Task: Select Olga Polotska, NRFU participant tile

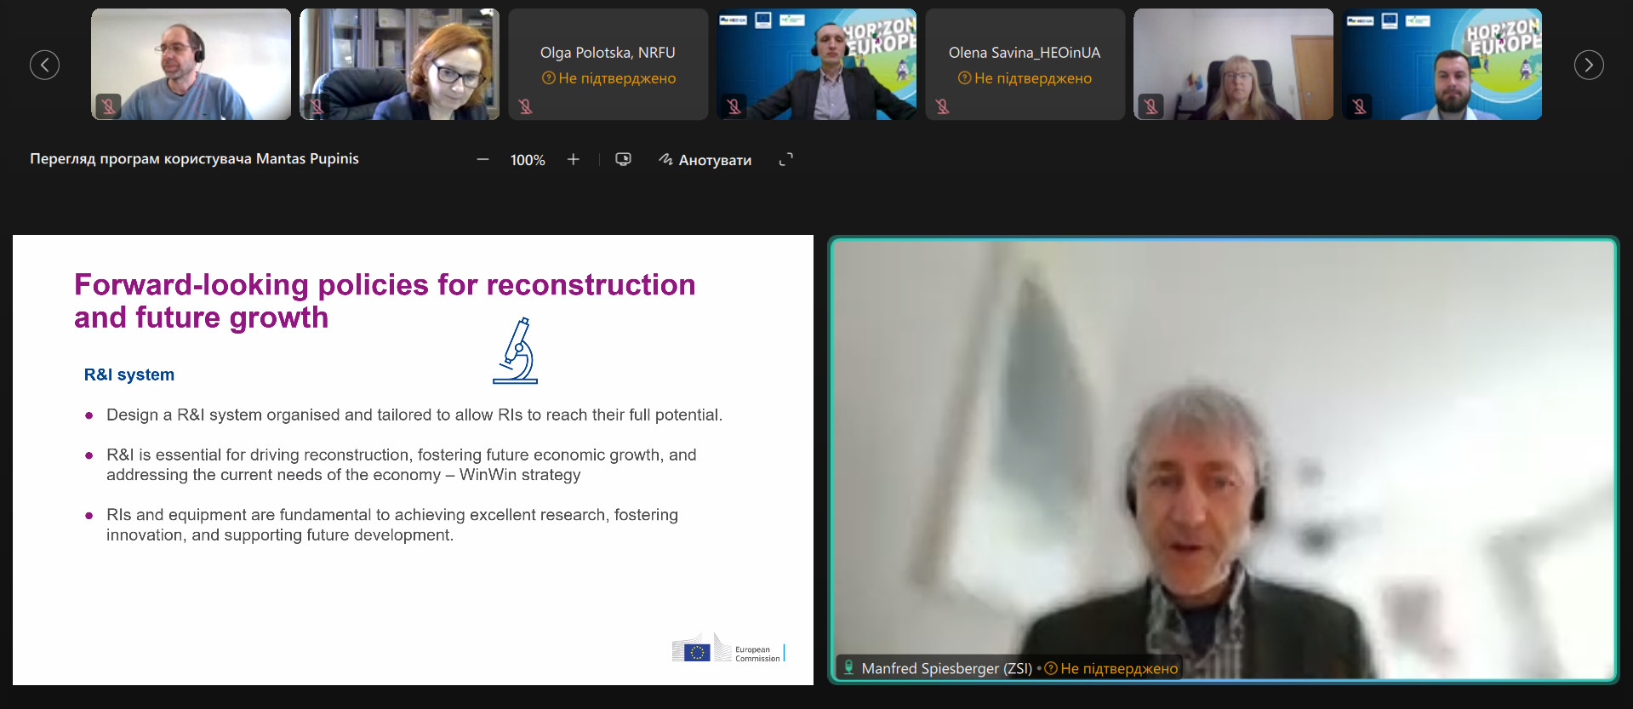Action: pyautogui.click(x=608, y=65)
